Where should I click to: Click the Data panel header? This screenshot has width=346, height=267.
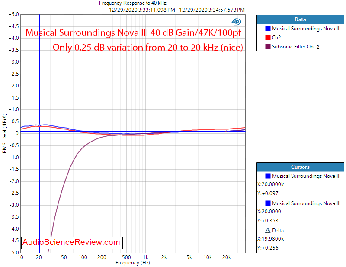click(300, 19)
